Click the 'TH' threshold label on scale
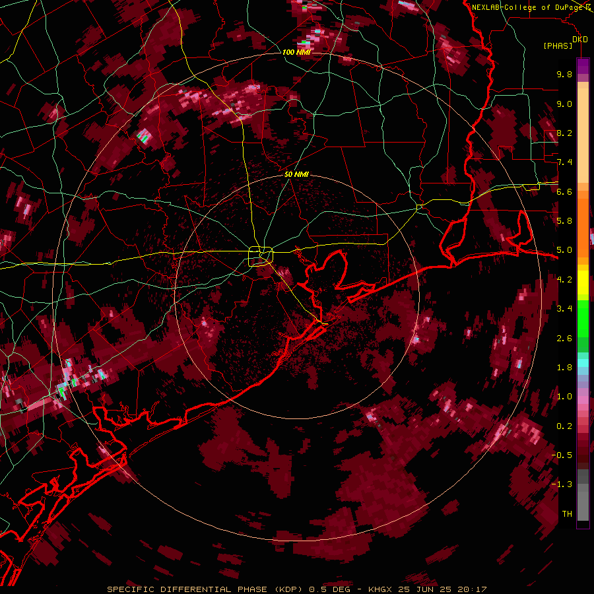The height and width of the screenshot is (594, 594). coord(567,514)
